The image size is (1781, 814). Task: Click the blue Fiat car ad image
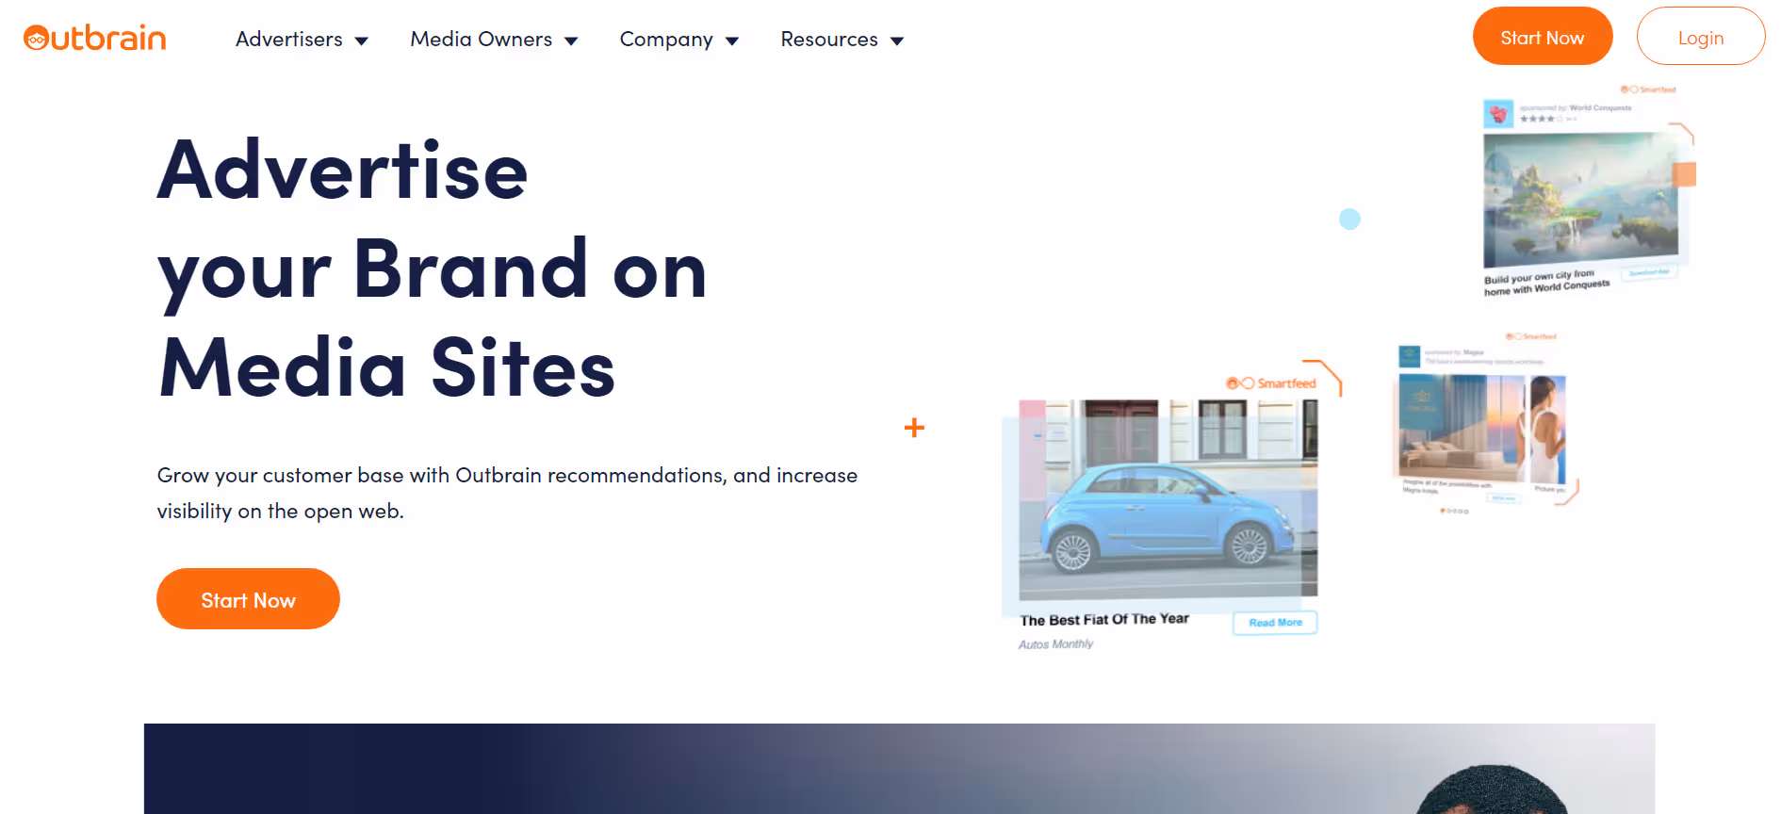pos(1168,499)
